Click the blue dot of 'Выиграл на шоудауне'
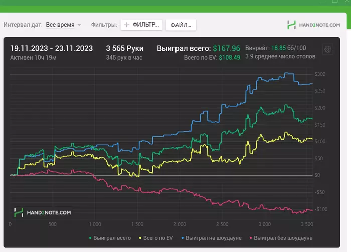 (182, 238)
